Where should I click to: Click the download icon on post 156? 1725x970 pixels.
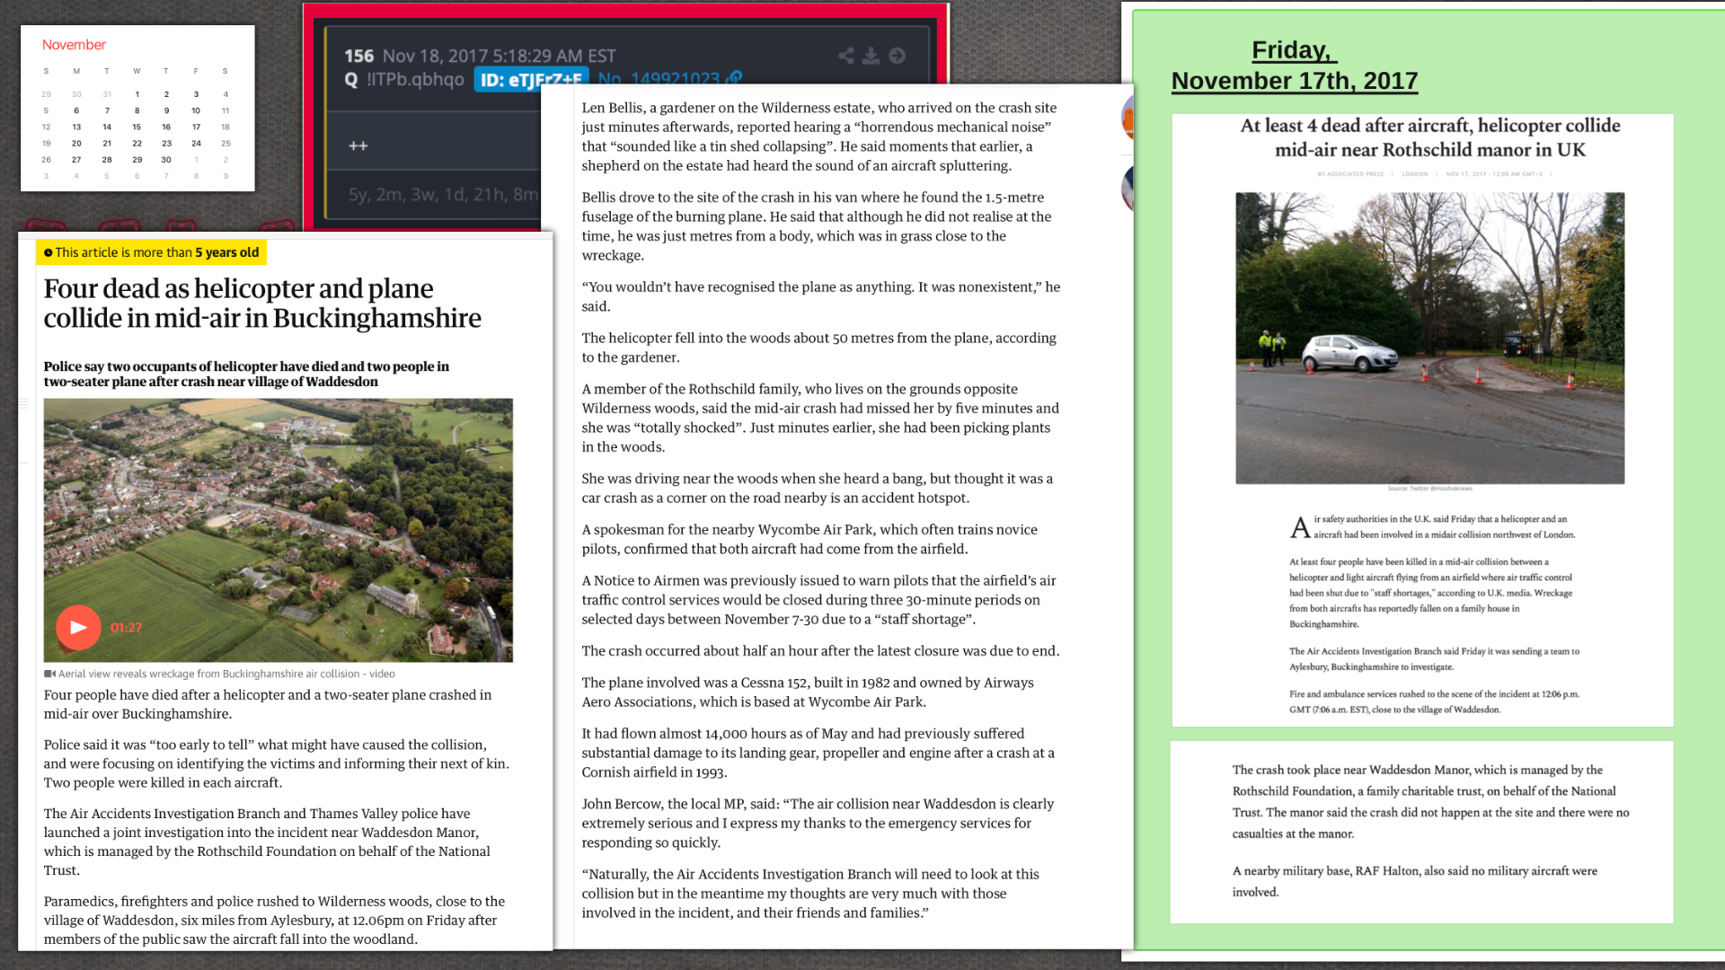tap(871, 56)
